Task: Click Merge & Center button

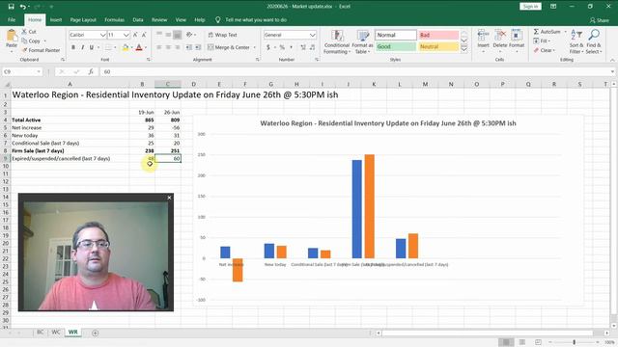Action: (x=229, y=47)
